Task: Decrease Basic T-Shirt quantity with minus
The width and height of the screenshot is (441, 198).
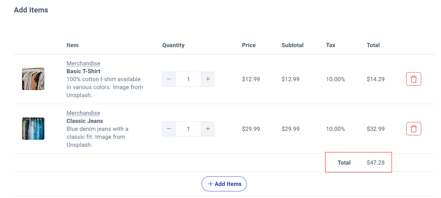Action: [x=169, y=79]
